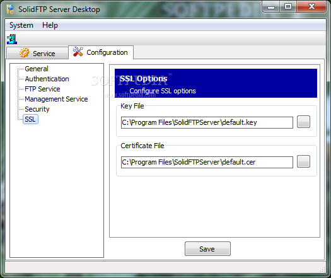The height and width of the screenshot is (278, 331).
Task: Open the System menu
Action: (21, 25)
